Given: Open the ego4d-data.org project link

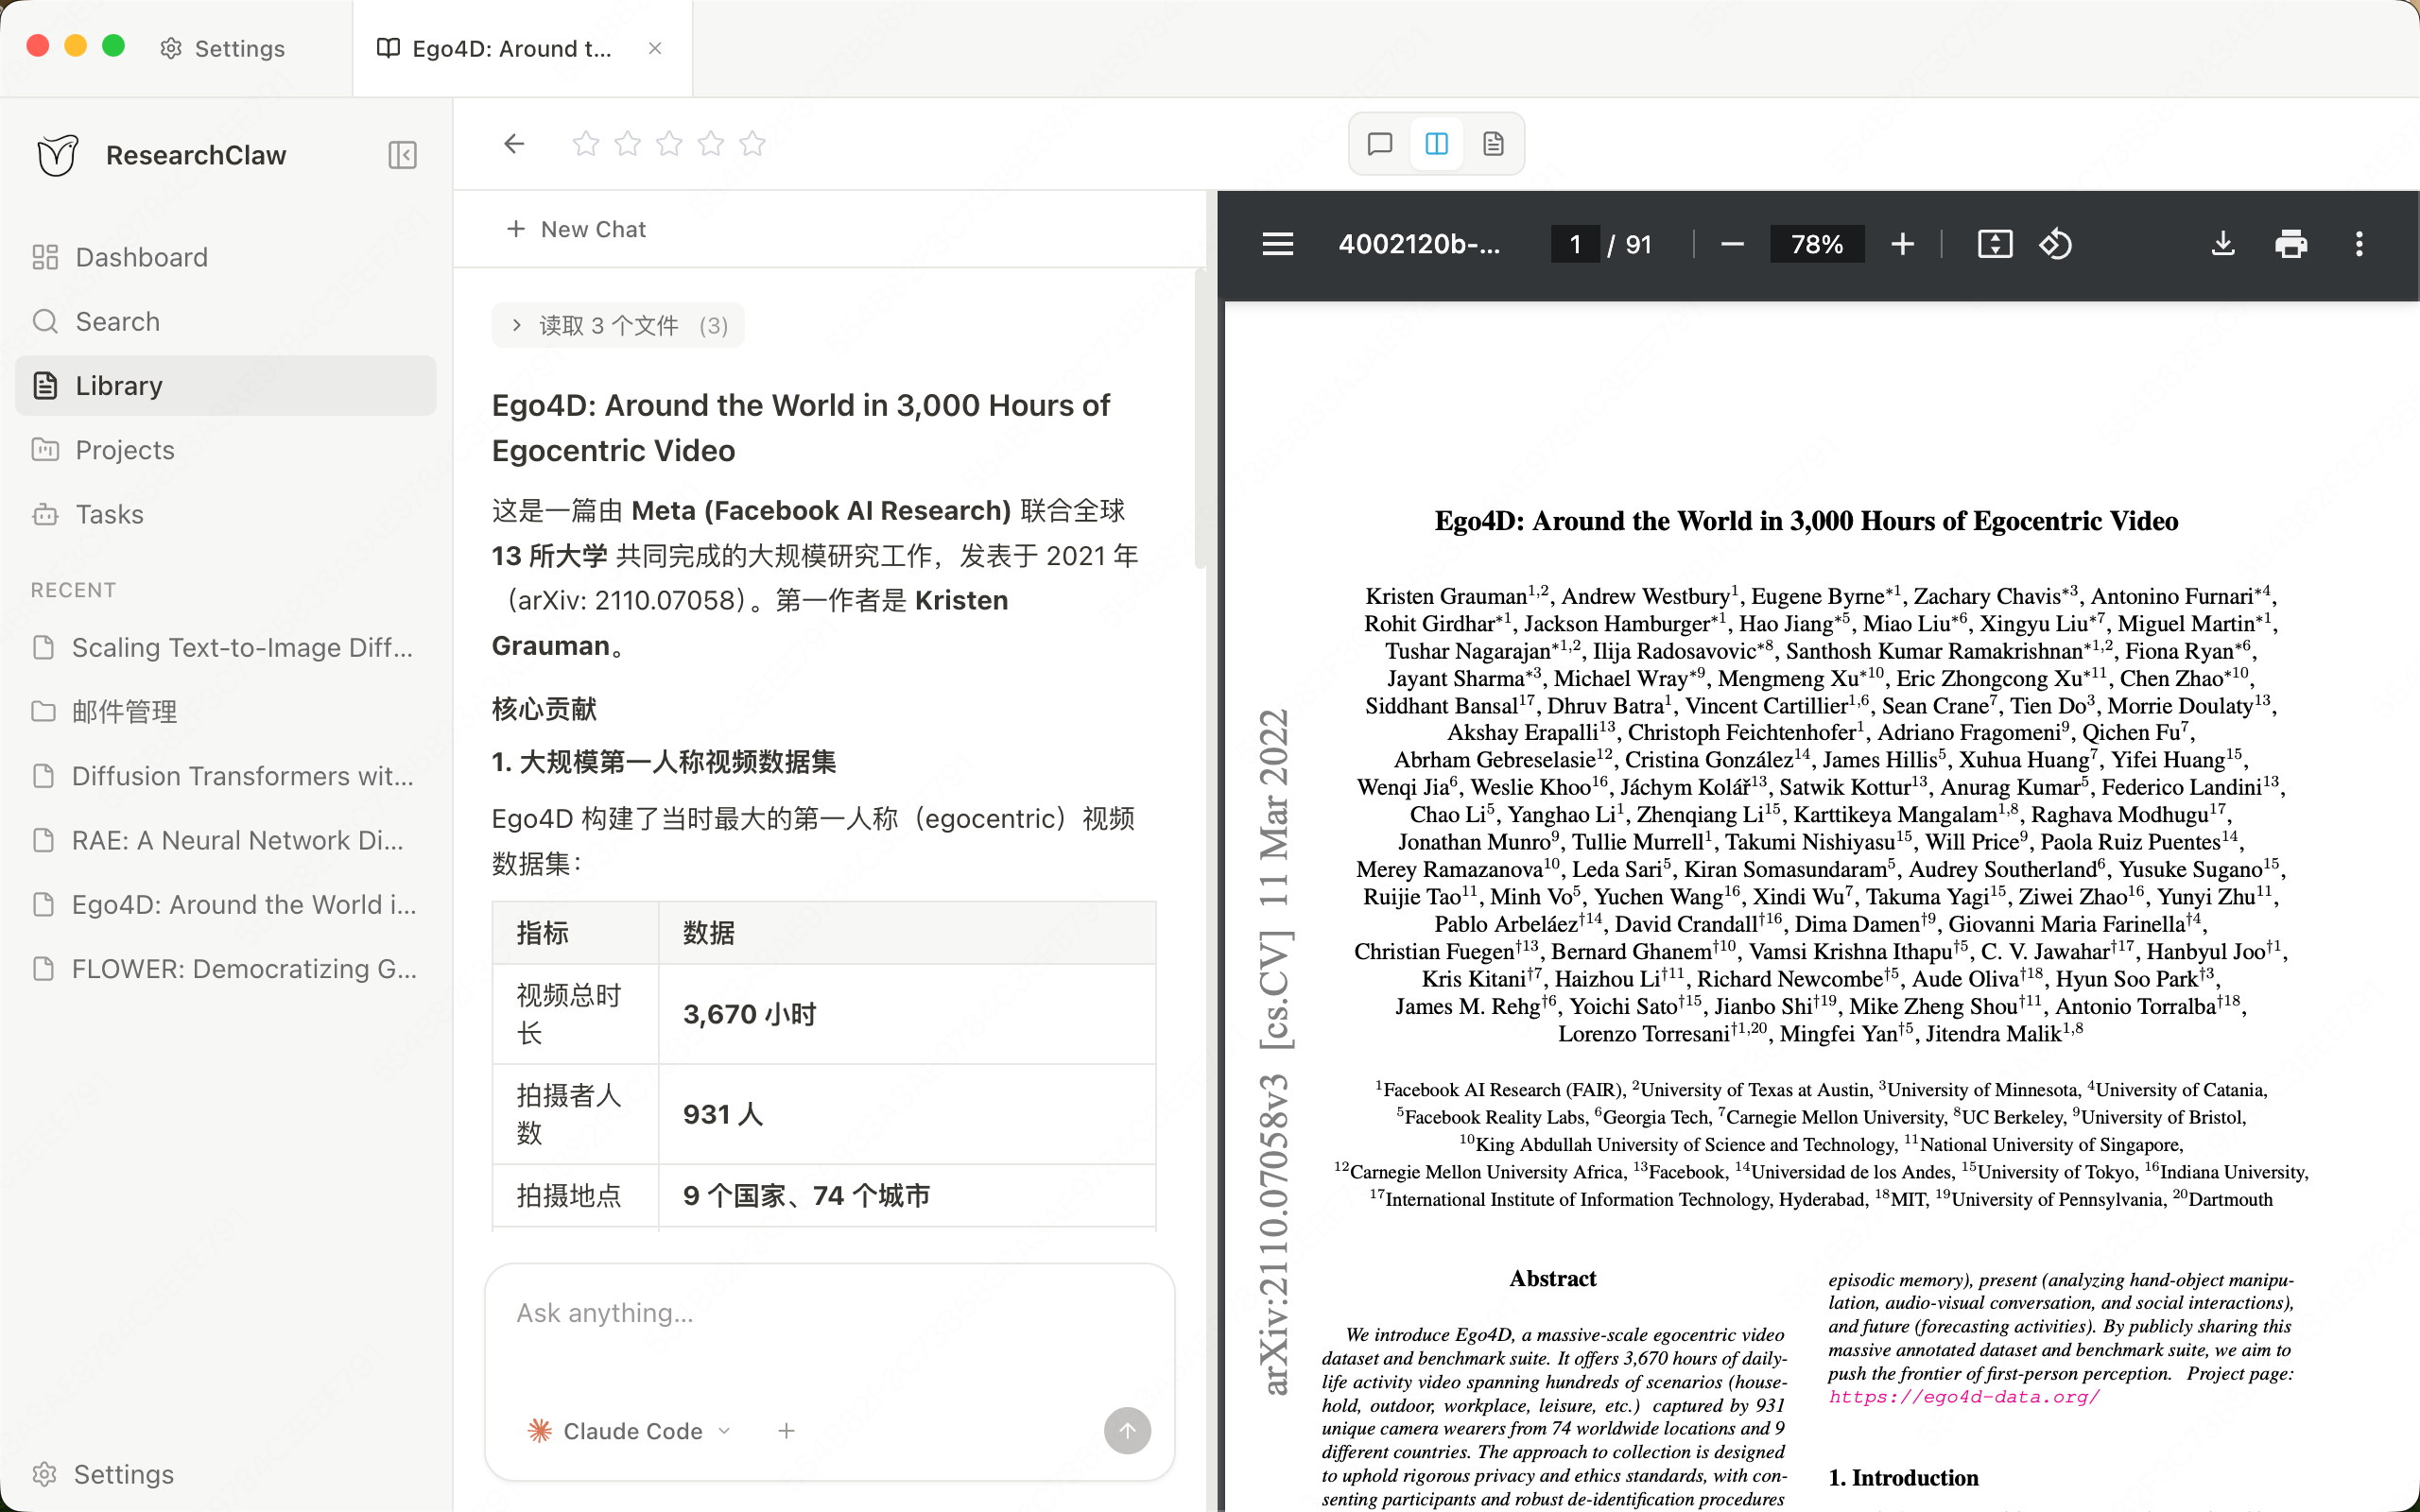Looking at the screenshot, I should tap(1963, 1396).
